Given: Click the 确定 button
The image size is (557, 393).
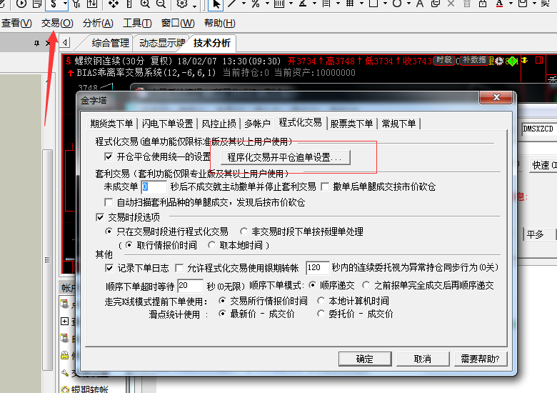Looking at the screenshot, I should 365,359.
